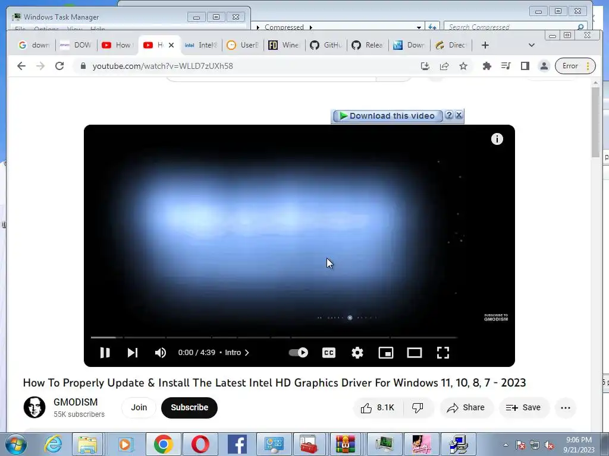Open Opera browser from taskbar
This screenshot has height=456, width=609.
200,444
